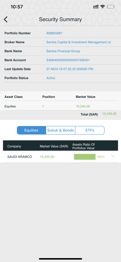Tap the Market Value (SAR) column header

[54, 146]
